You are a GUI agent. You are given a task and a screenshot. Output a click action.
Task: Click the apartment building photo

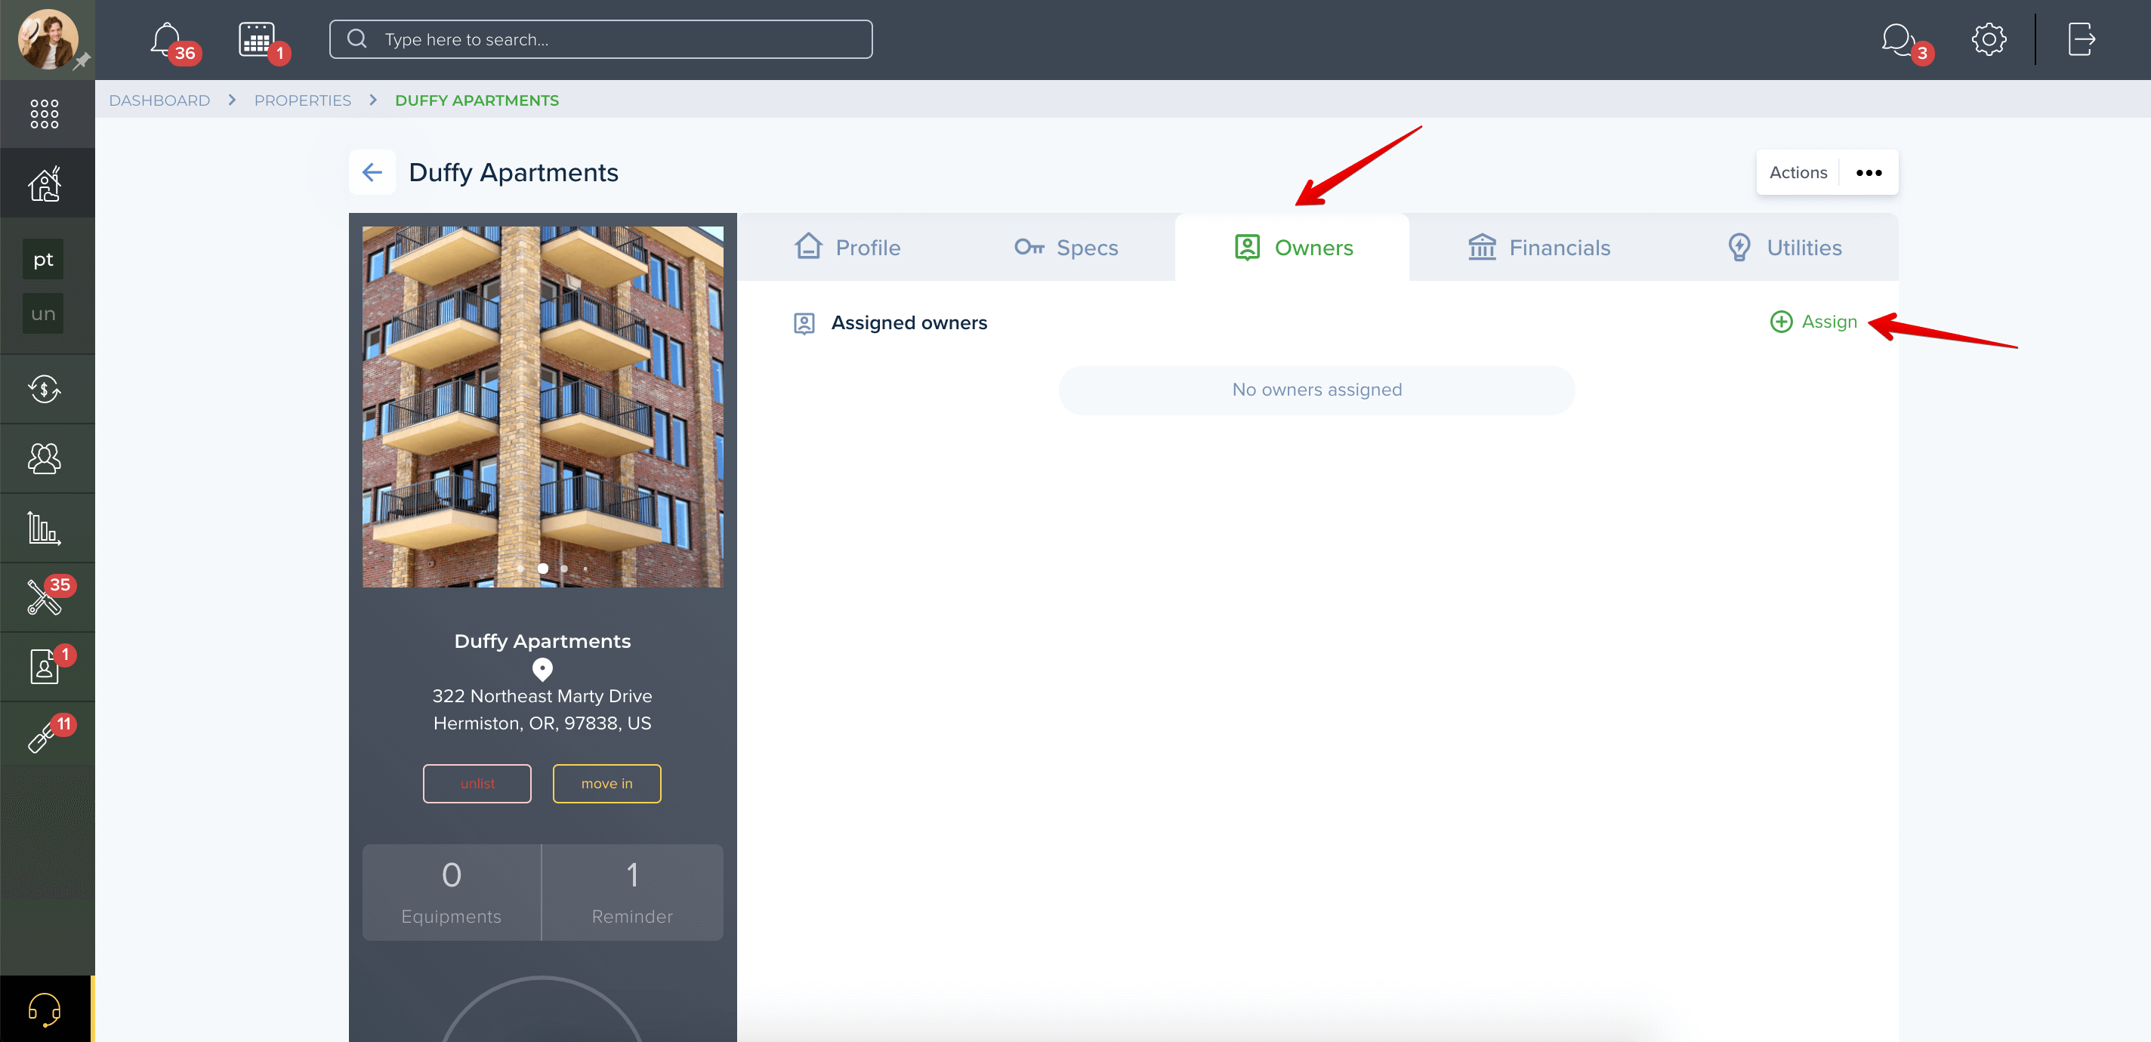point(543,407)
